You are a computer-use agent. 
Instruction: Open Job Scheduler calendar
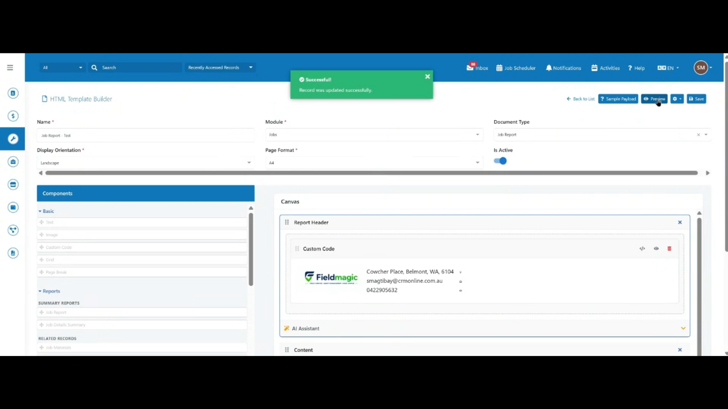(516, 68)
